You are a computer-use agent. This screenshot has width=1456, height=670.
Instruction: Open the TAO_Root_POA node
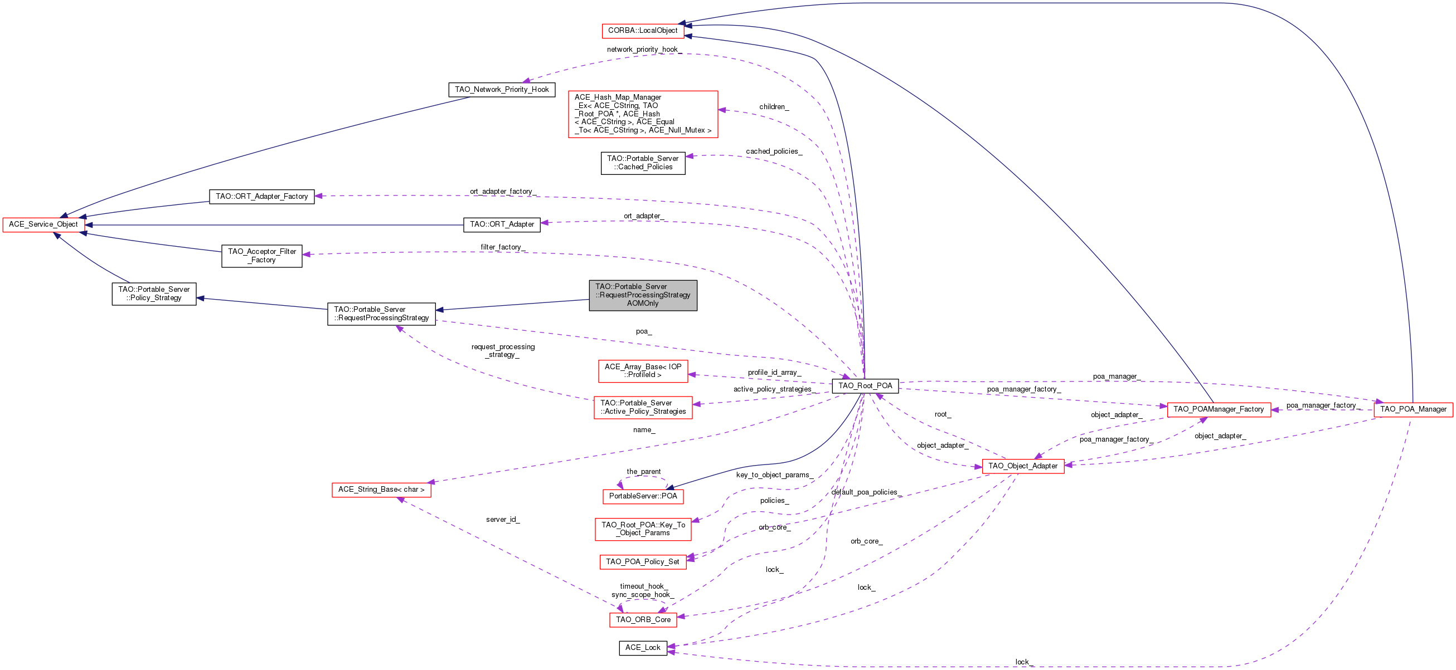pyautogui.click(x=865, y=386)
